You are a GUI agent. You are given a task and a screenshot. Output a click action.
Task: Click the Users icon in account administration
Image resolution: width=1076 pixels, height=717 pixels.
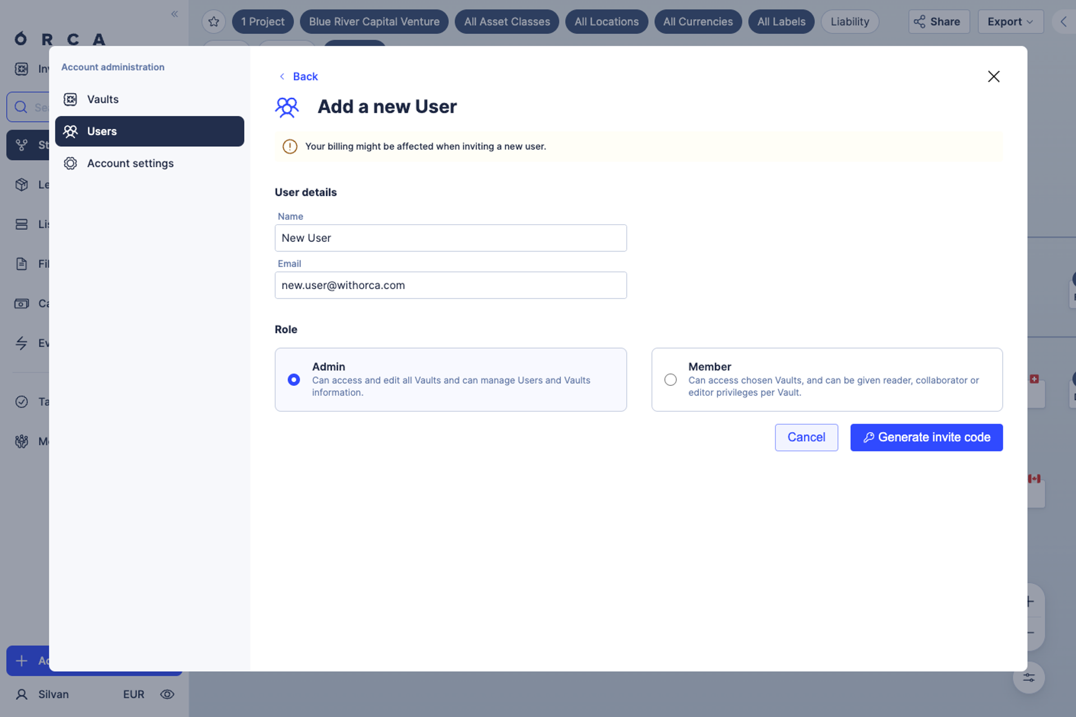coord(70,131)
